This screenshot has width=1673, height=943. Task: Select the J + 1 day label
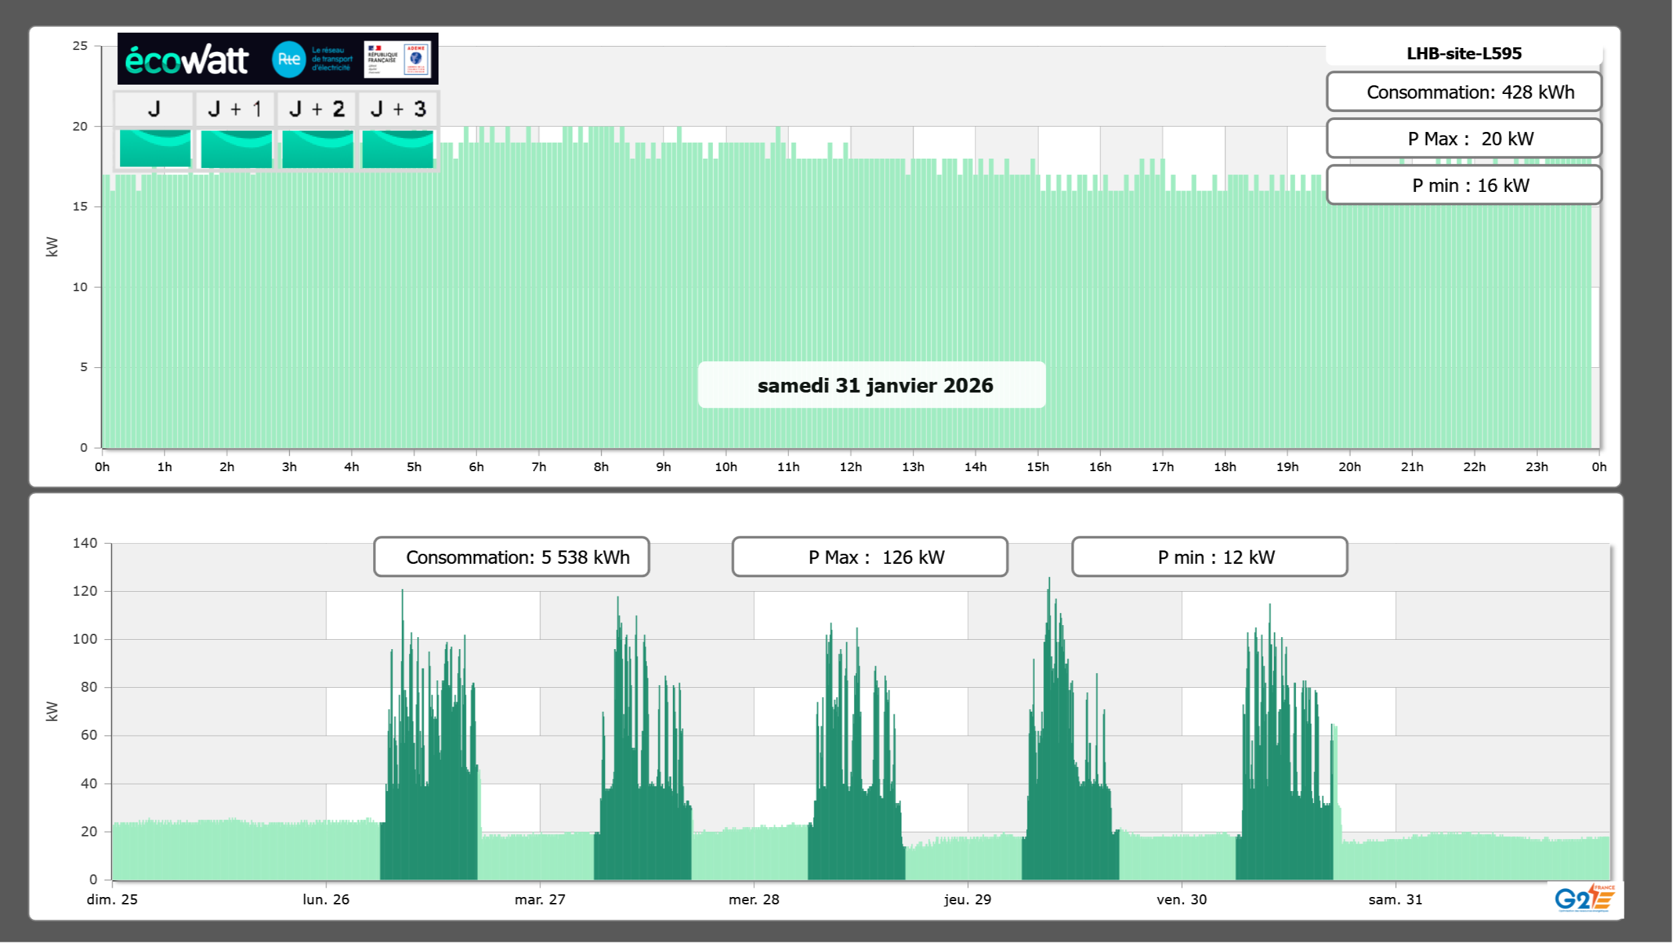(x=235, y=109)
